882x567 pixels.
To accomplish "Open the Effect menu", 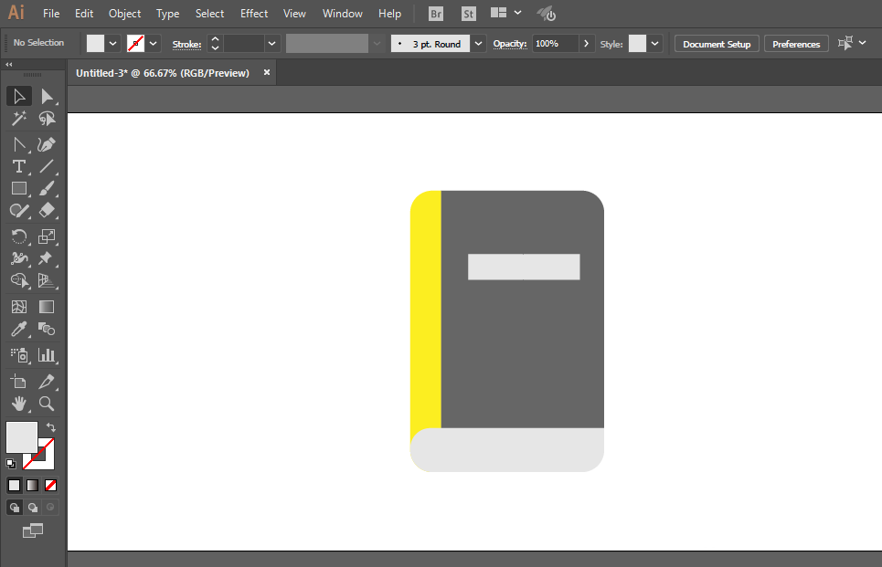I will [254, 14].
